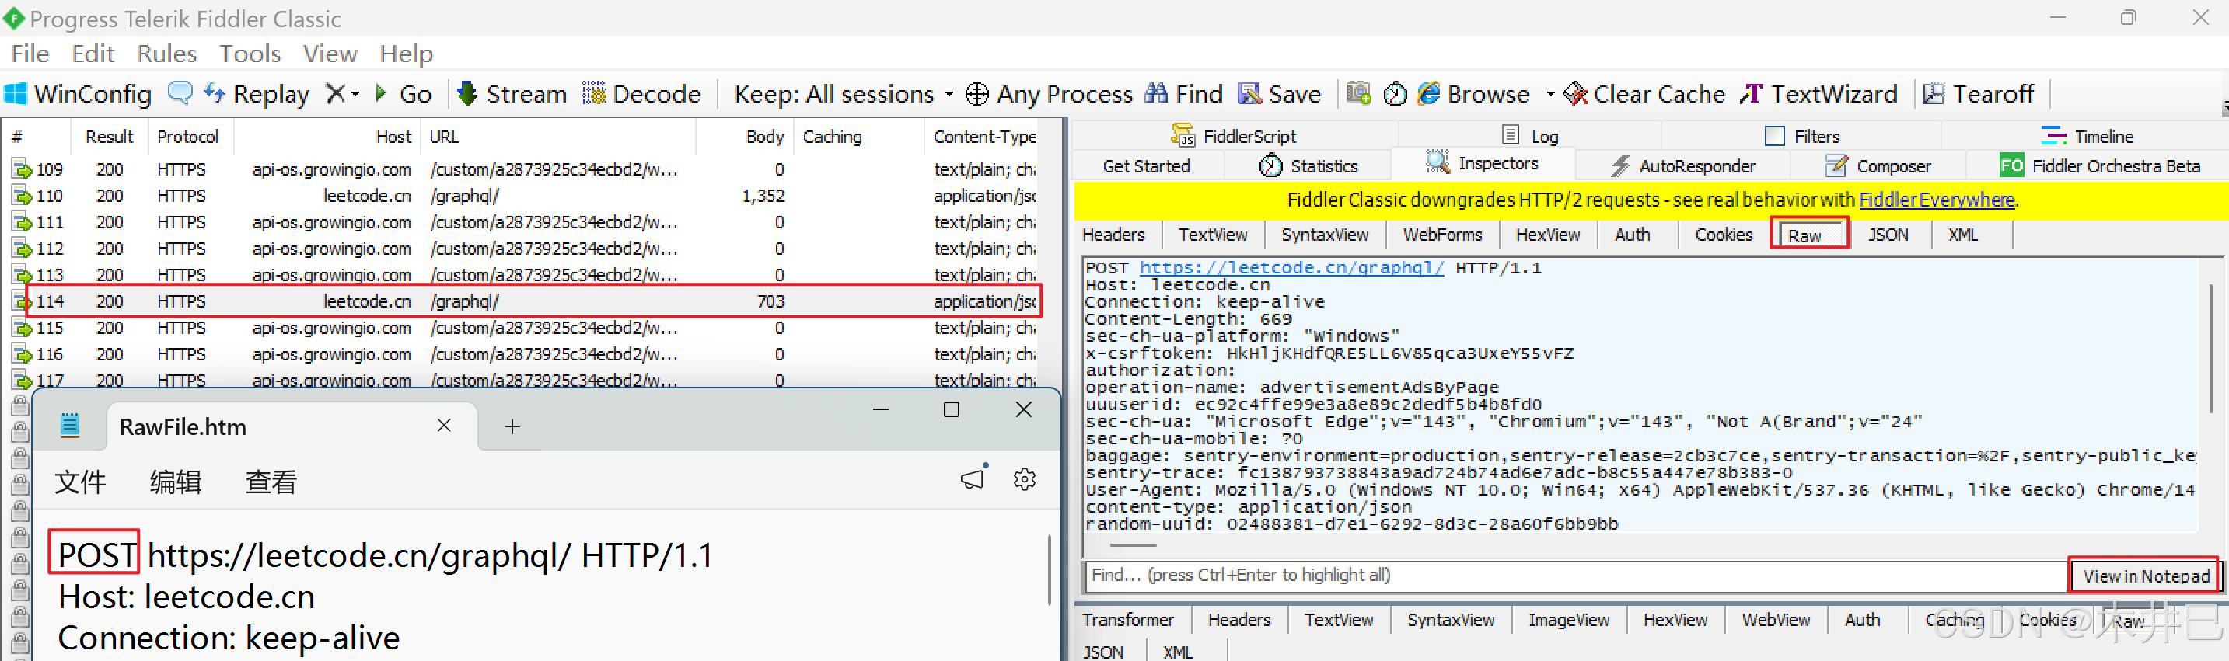2229x661 pixels.
Task: Open the Notepad 编辑 menu
Action: (176, 481)
